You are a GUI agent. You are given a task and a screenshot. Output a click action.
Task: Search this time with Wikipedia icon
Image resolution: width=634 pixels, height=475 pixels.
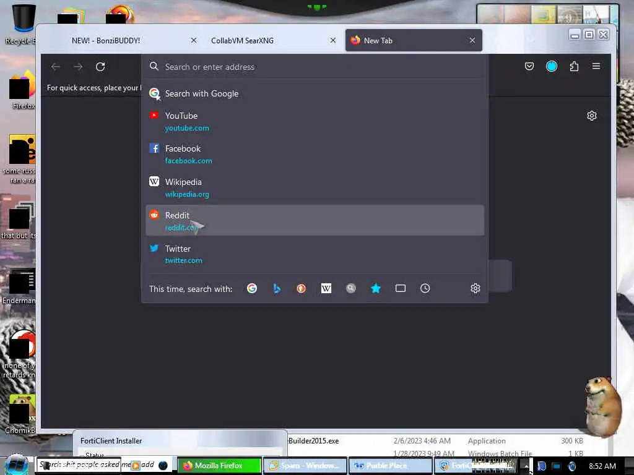pos(326,288)
